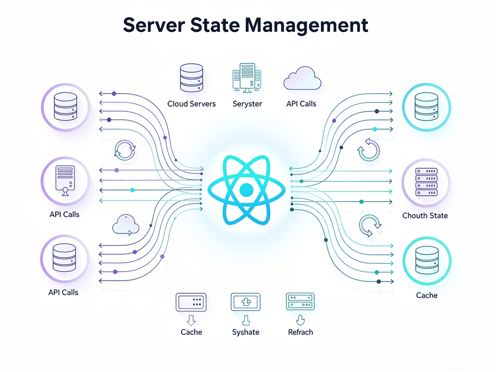Click the middle-left API Calls label
Image resolution: width=496 pixels, height=372 pixels.
click(x=64, y=215)
